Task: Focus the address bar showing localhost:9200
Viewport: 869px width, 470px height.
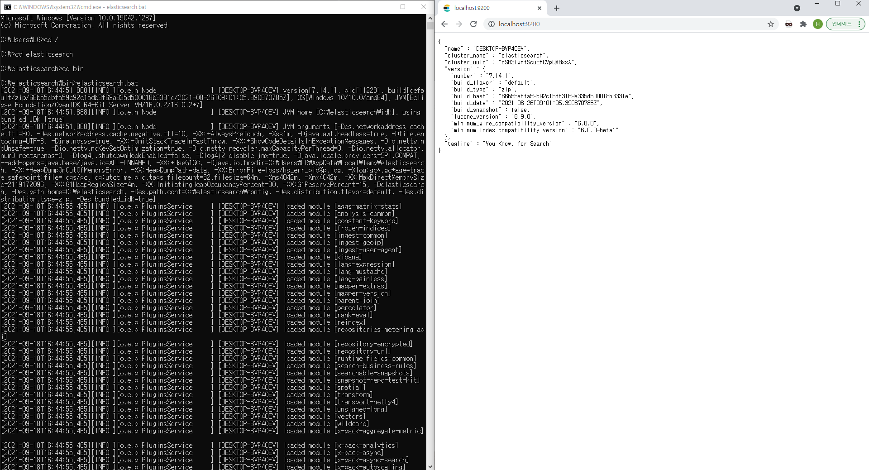Action: coord(631,24)
